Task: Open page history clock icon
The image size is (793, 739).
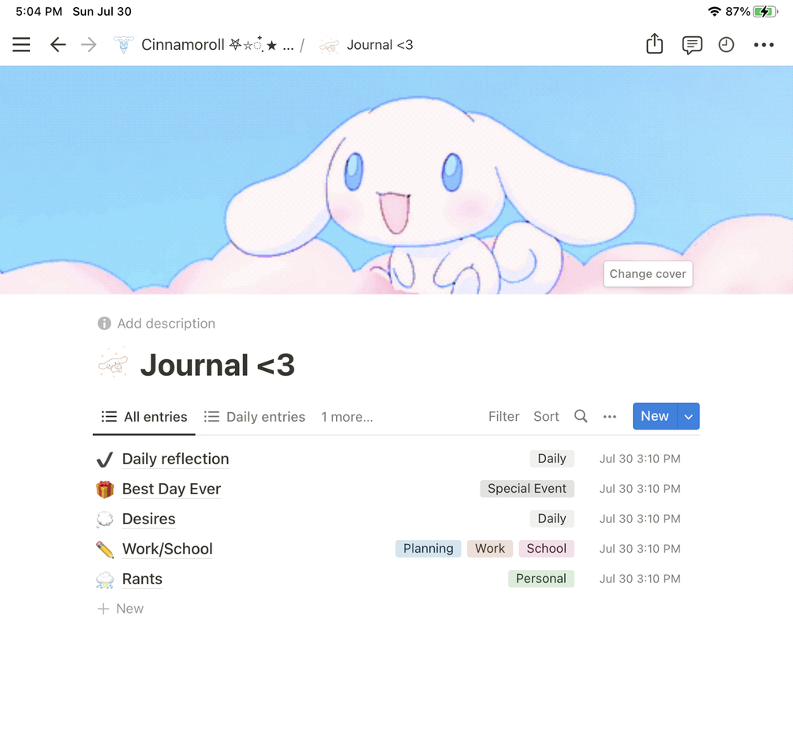Action: coord(726,44)
